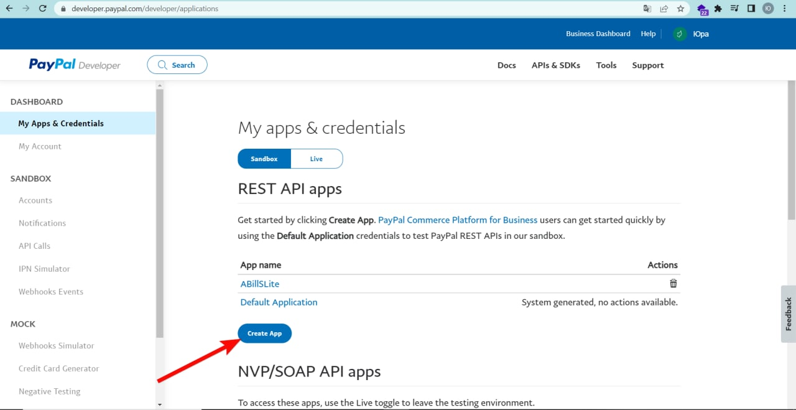Open the Default Application link
This screenshot has width=796, height=410.
pos(279,302)
